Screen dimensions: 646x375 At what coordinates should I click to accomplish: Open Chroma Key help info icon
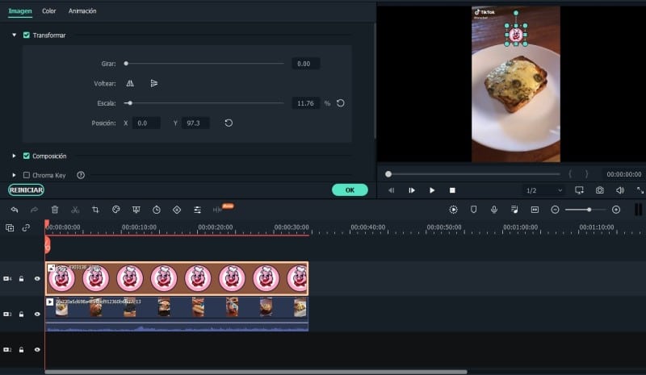81,175
